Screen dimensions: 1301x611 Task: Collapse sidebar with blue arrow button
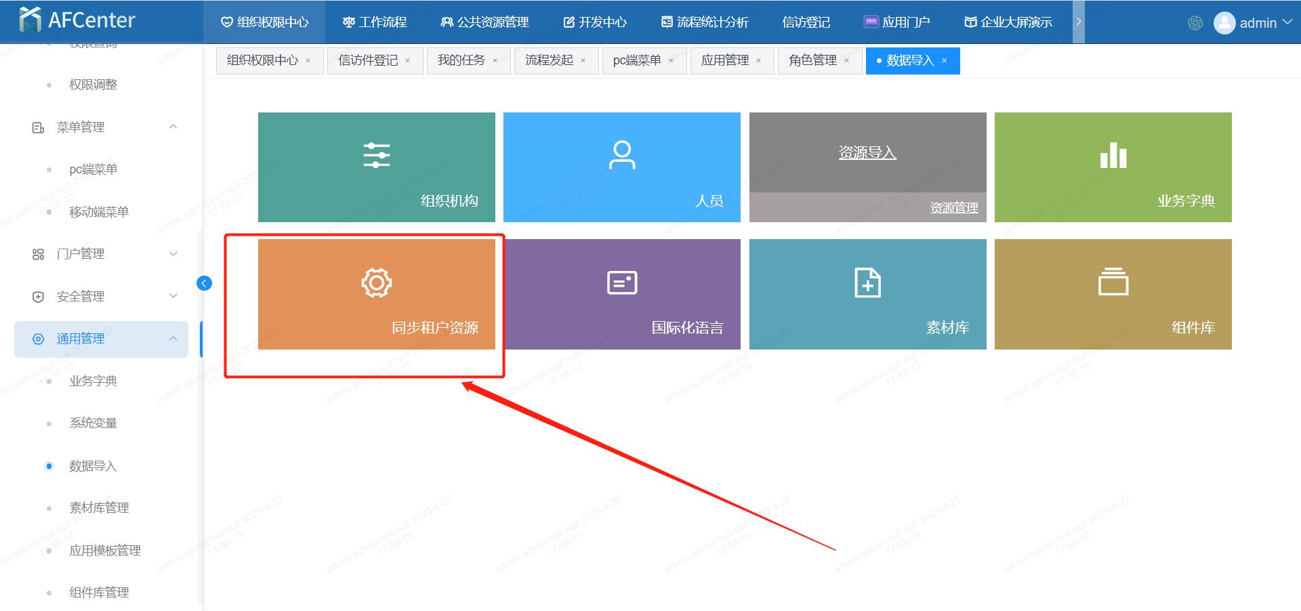(204, 283)
